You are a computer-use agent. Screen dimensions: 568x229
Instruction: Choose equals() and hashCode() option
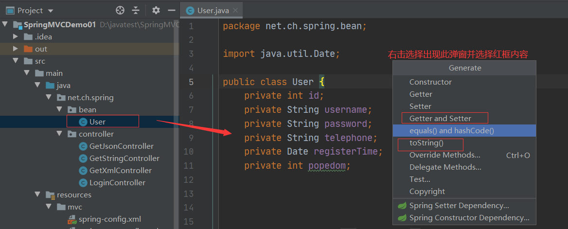tap(464, 130)
